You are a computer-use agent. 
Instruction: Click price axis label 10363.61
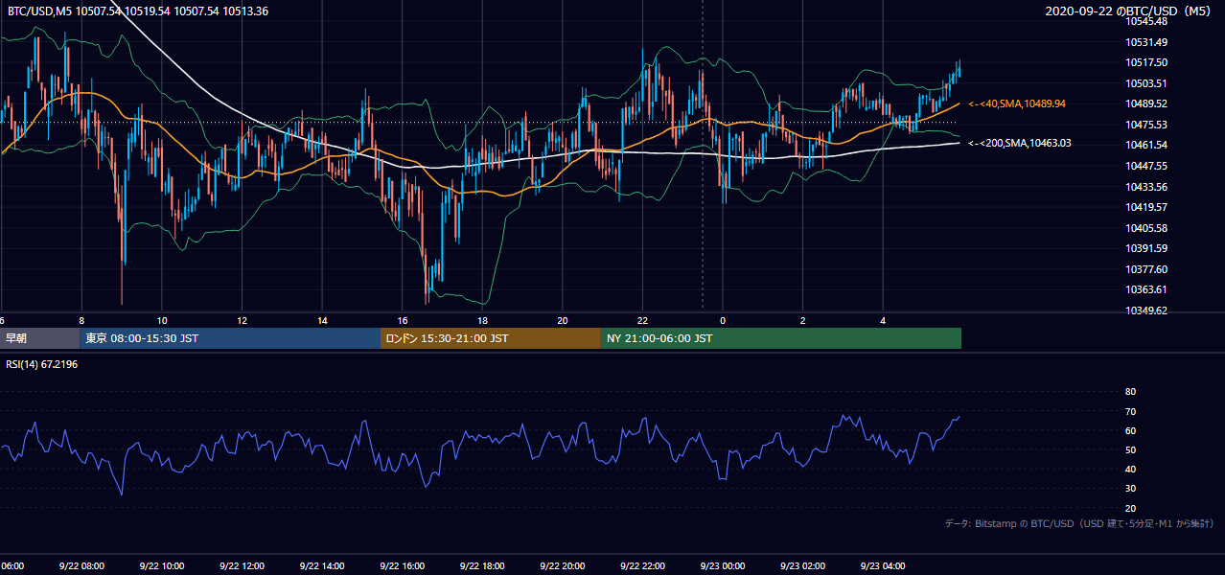pyautogui.click(x=1146, y=289)
